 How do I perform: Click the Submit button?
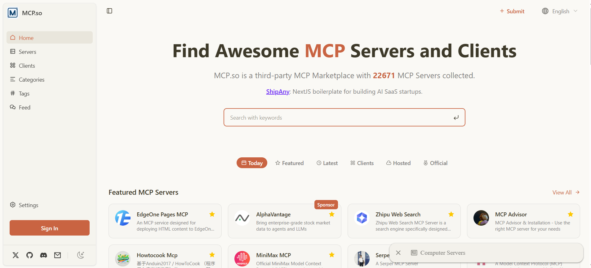pos(512,11)
